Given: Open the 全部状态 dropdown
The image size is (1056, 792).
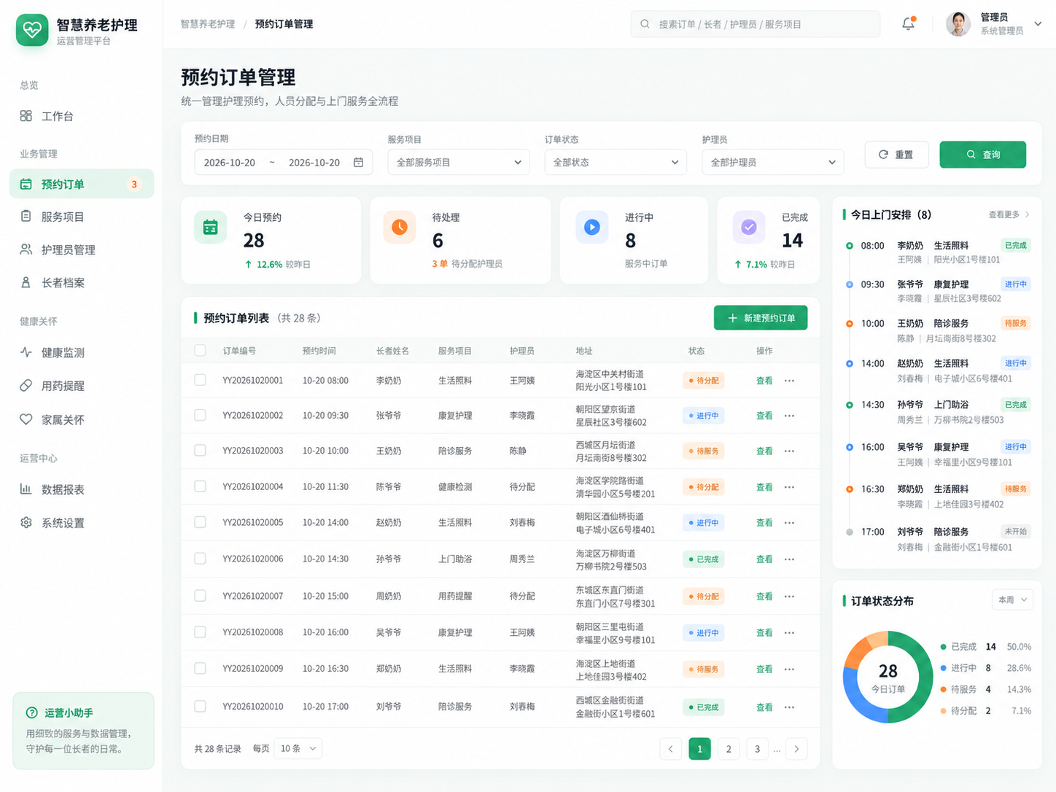Looking at the screenshot, I should 616,162.
